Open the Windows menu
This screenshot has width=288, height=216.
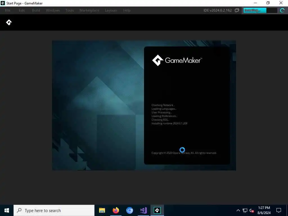[x=53, y=10]
